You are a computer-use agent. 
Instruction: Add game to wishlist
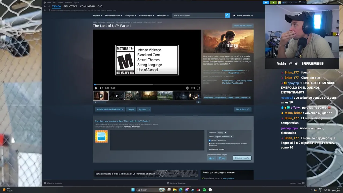click(x=110, y=109)
